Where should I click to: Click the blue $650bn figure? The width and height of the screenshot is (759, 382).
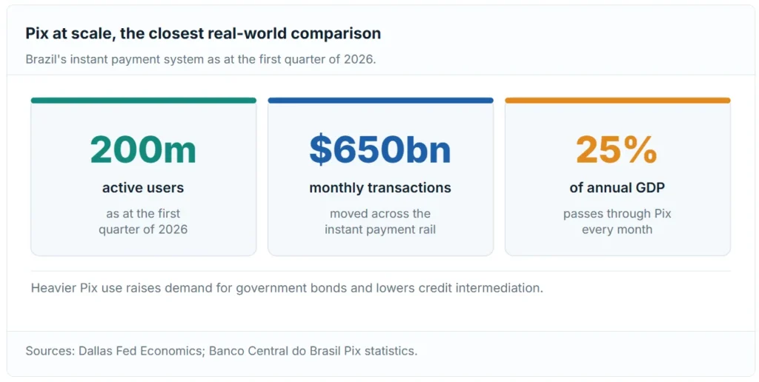coord(380,150)
